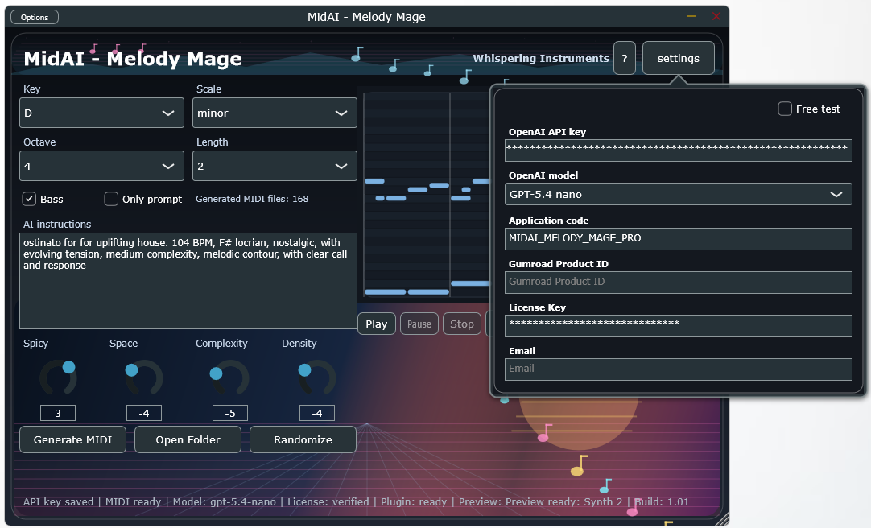Click the Whispering Instruments label
The image size is (871, 528).
[x=541, y=58]
